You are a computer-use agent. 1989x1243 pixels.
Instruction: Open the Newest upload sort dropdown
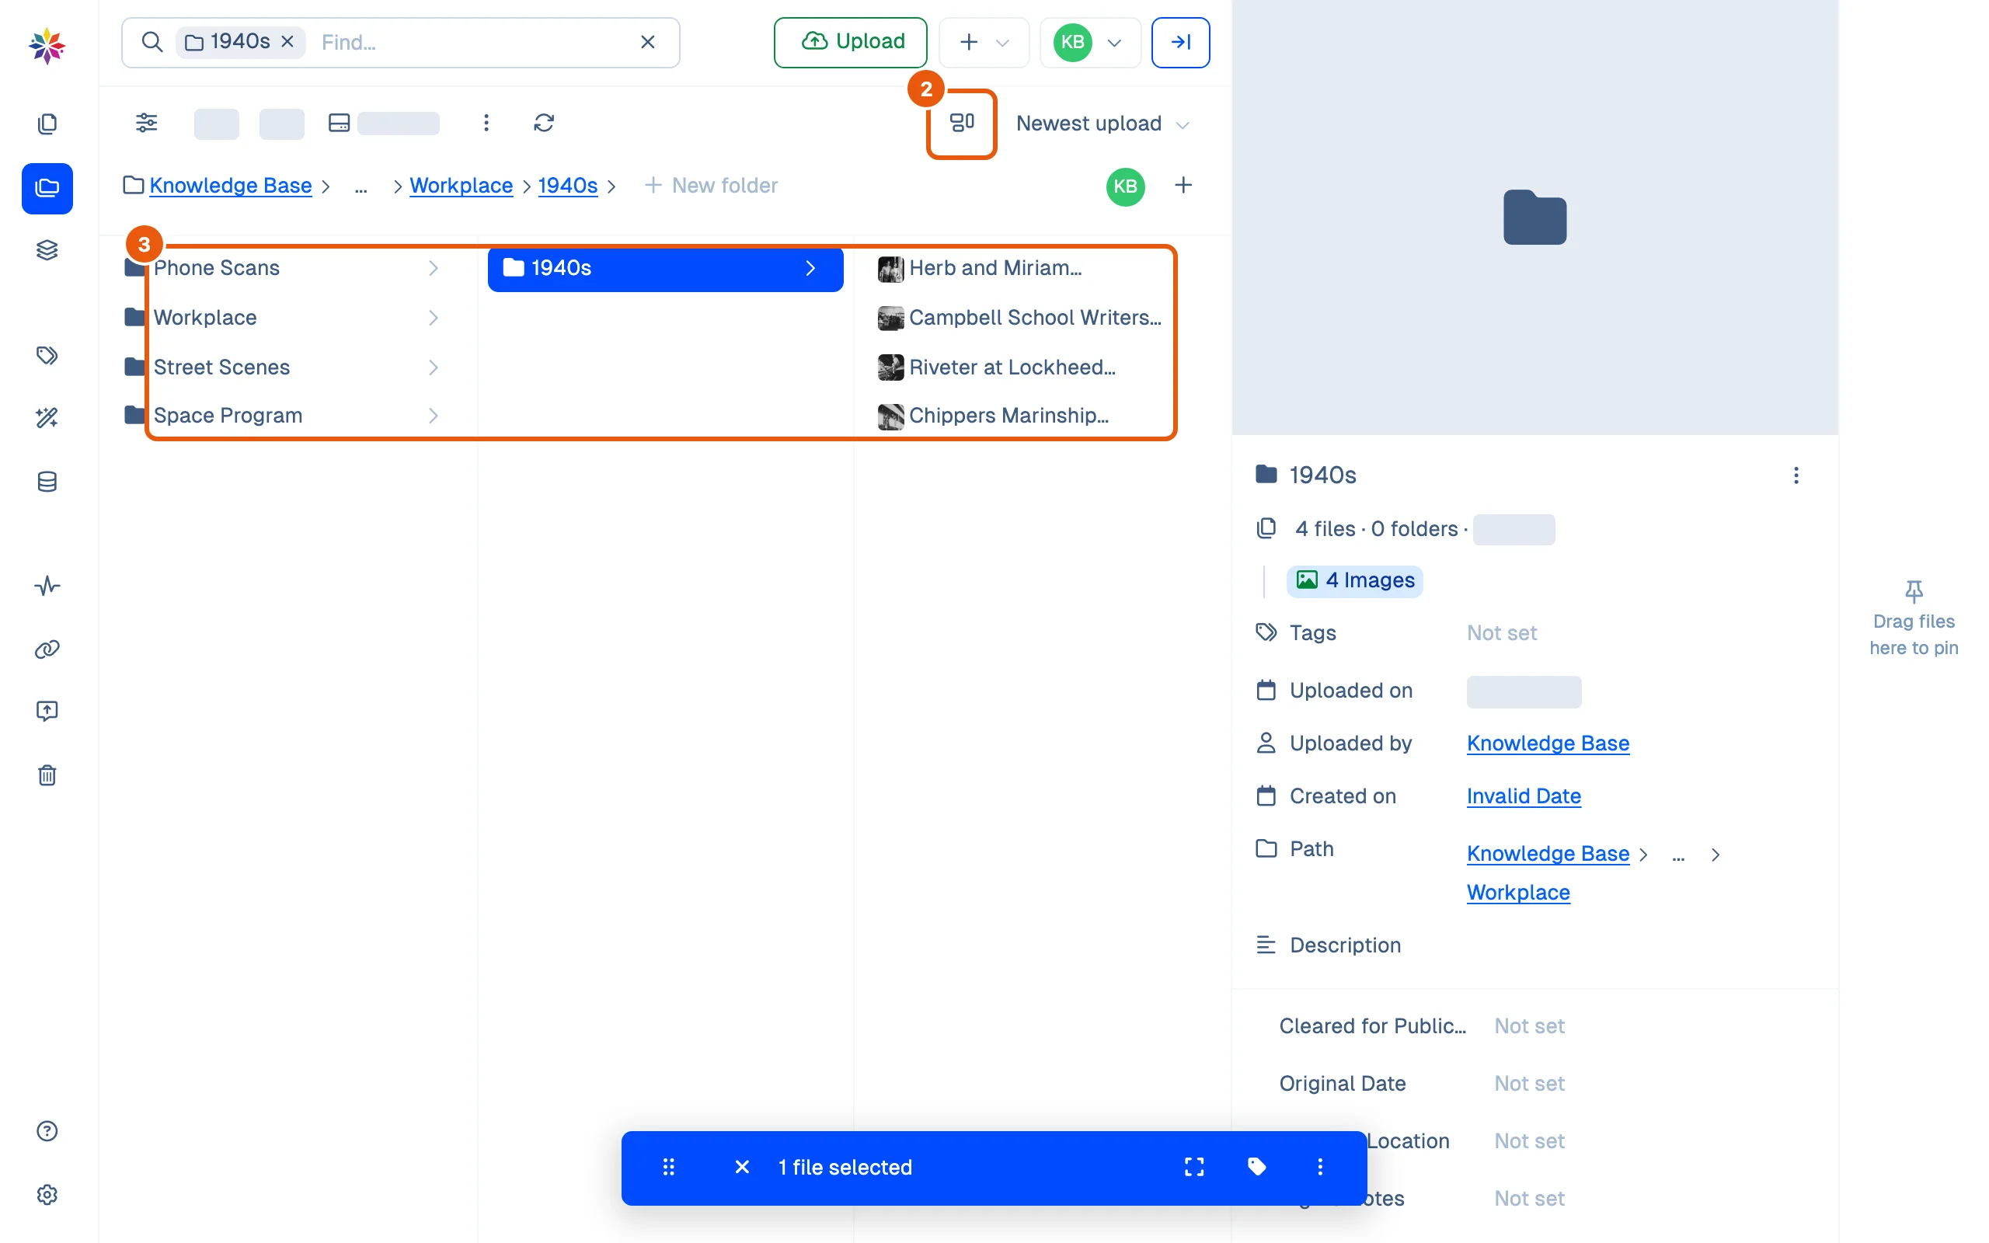[1102, 124]
